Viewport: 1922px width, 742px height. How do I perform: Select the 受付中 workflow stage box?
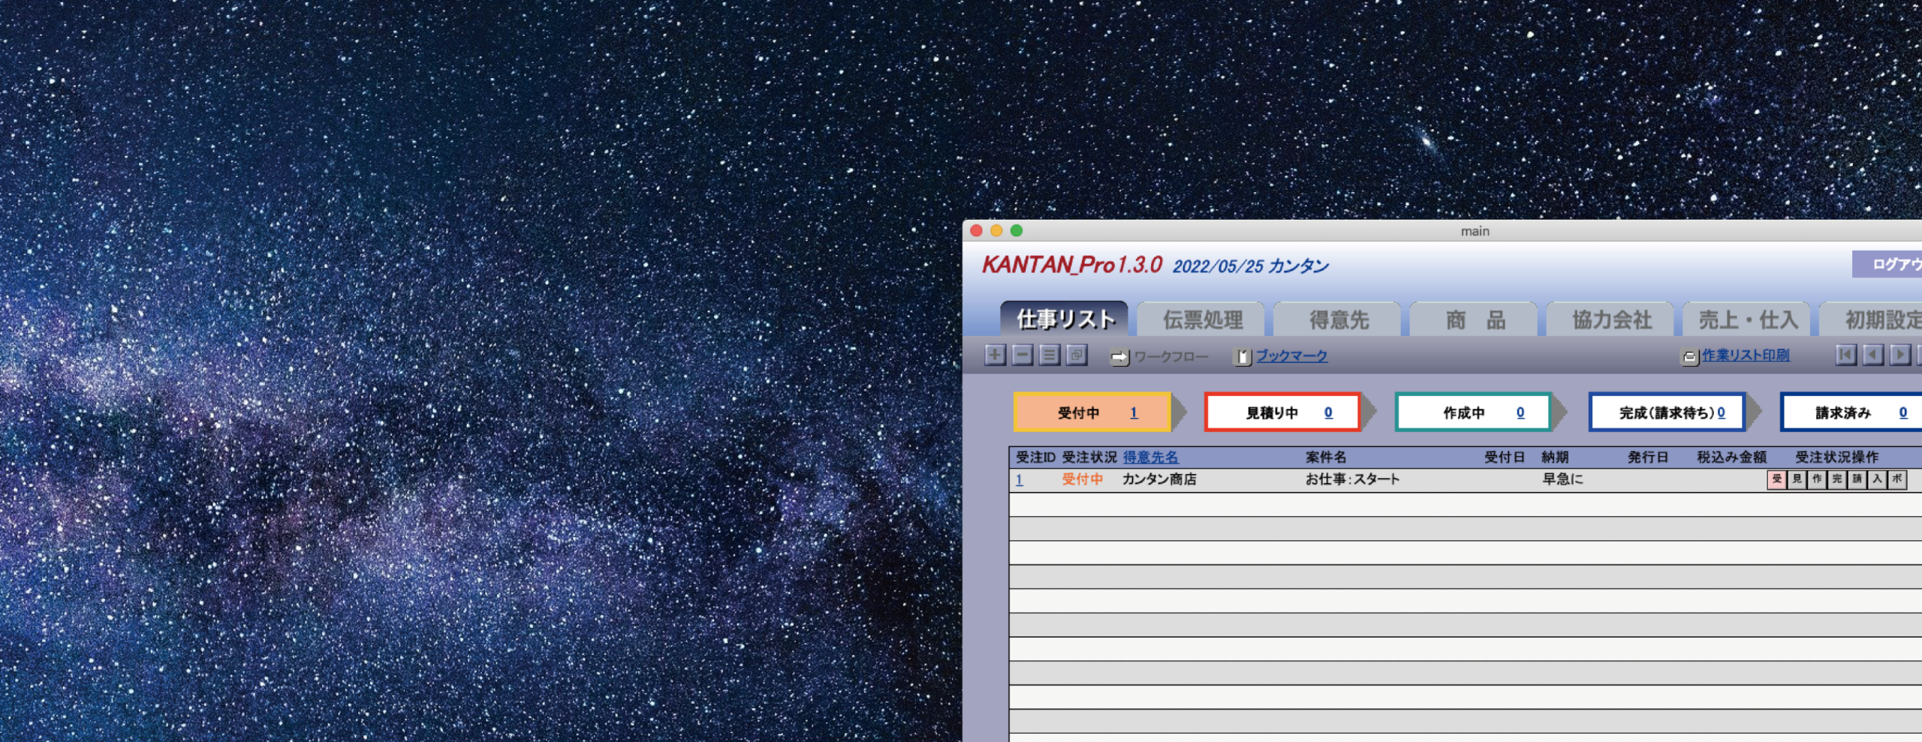coord(1092,412)
